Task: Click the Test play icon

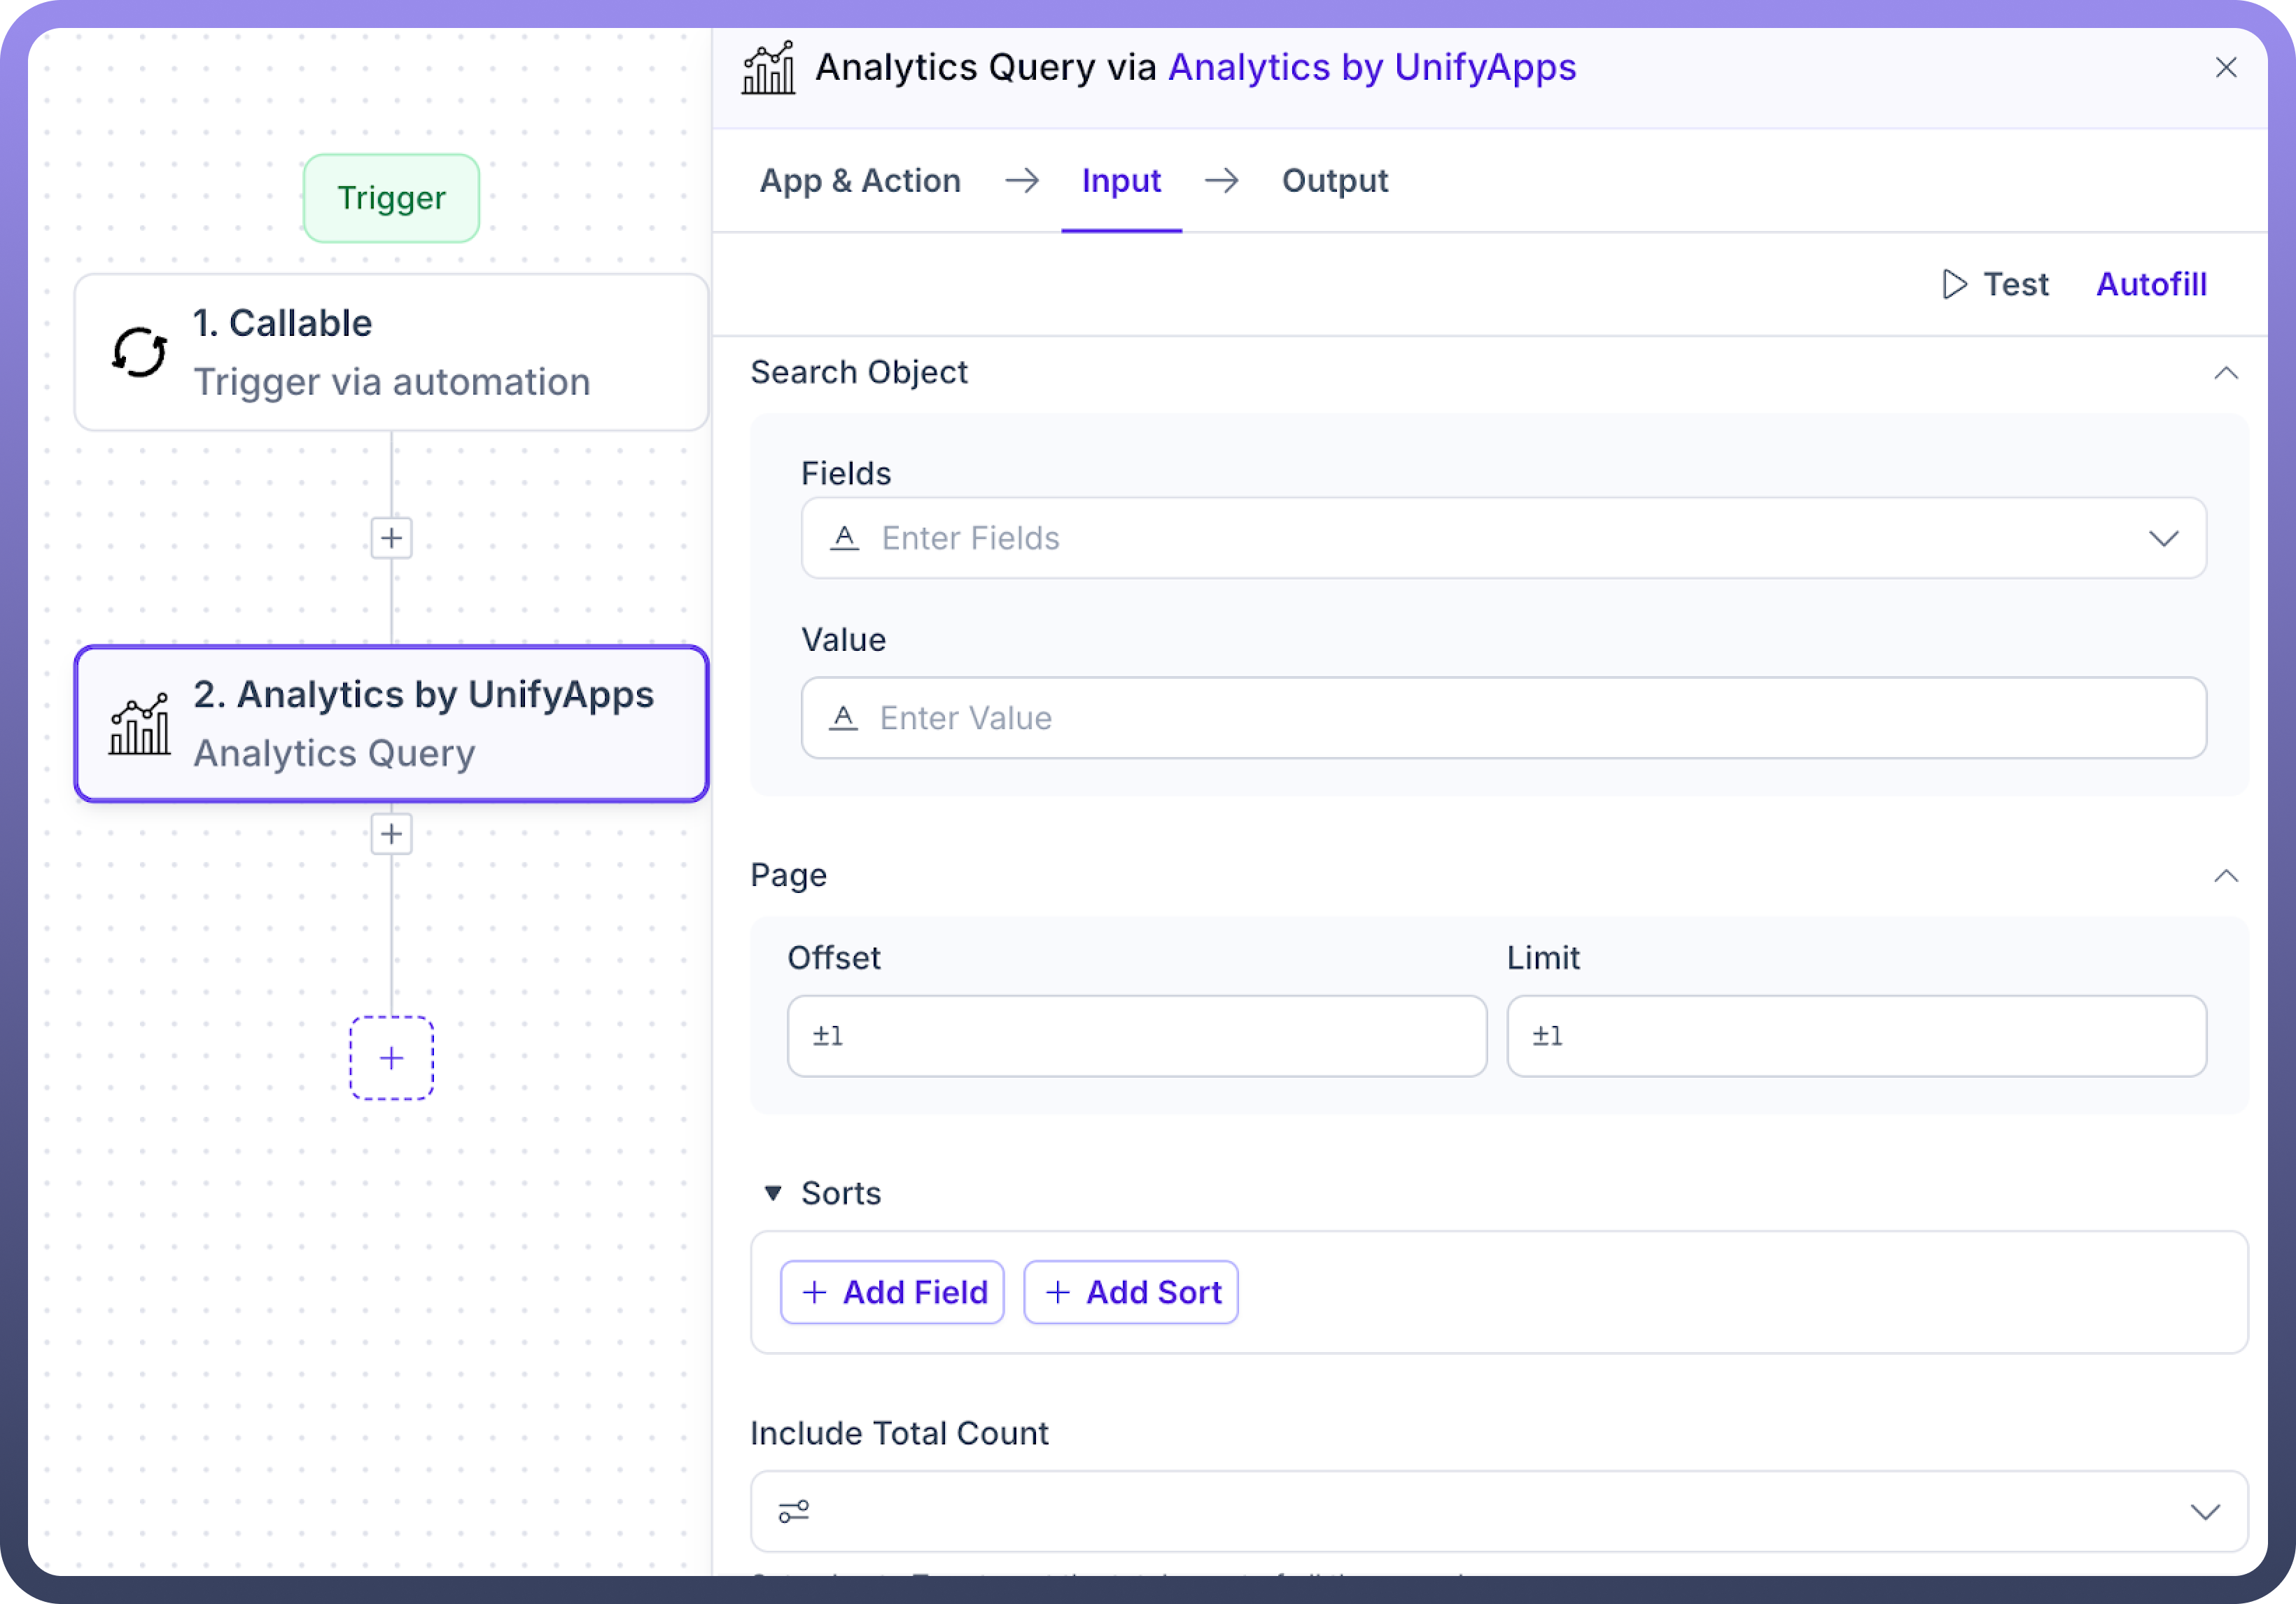Action: pos(1953,284)
